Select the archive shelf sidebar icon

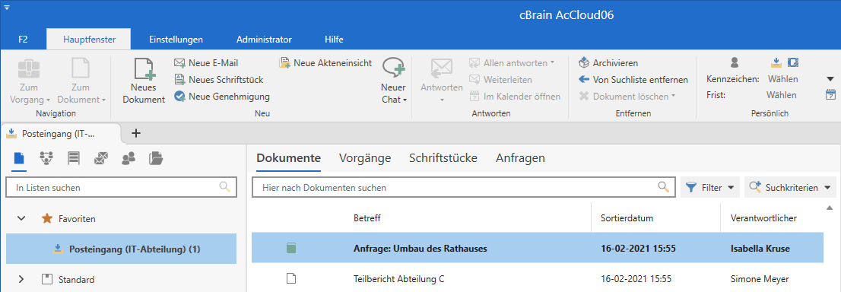[74, 158]
